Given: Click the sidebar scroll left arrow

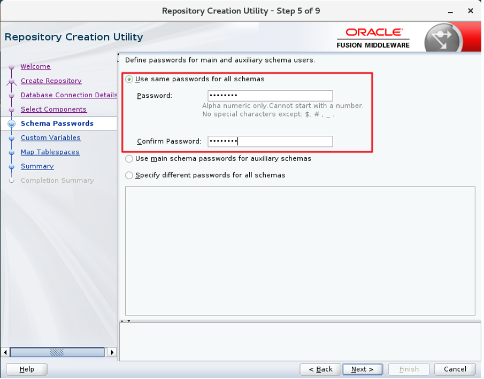Looking at the screenshot, I should point(5,353).
